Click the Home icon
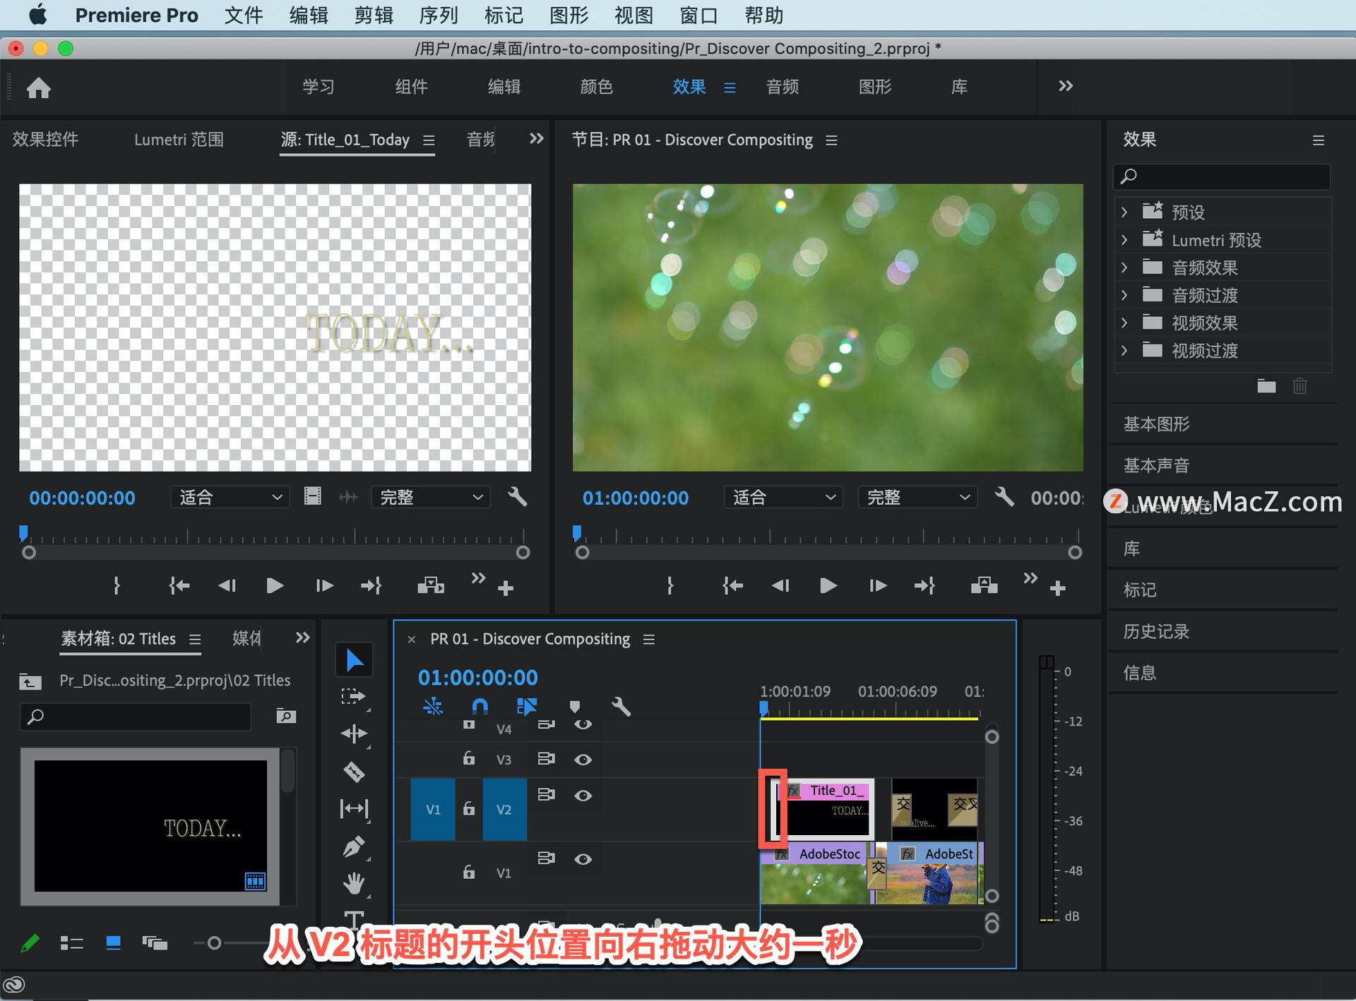 tap(38, 88)
